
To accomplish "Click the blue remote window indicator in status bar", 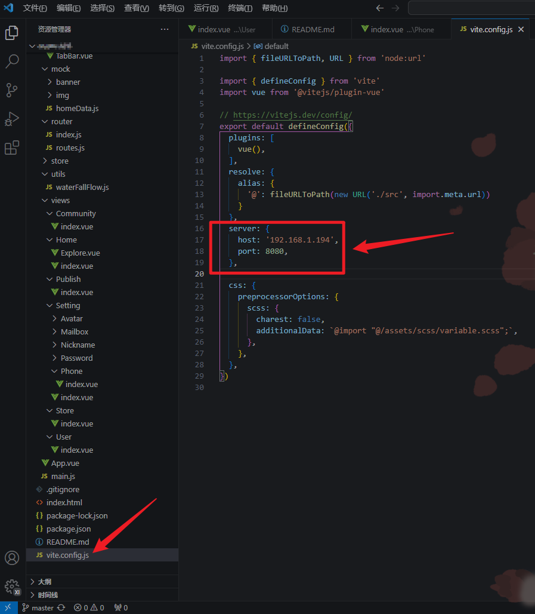I will point(8,607).
